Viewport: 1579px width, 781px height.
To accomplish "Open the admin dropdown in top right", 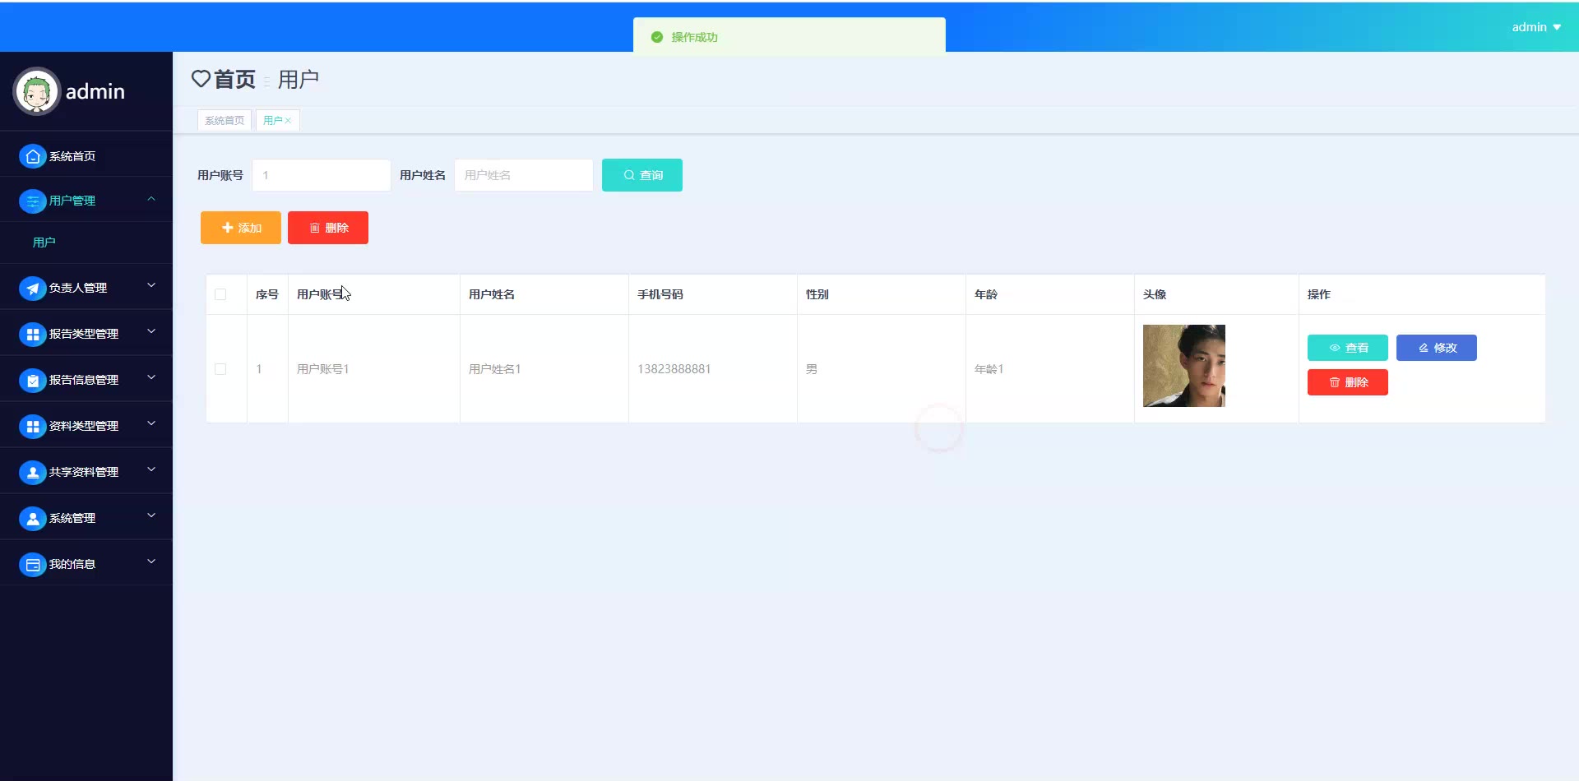I will pos(1535,27).
